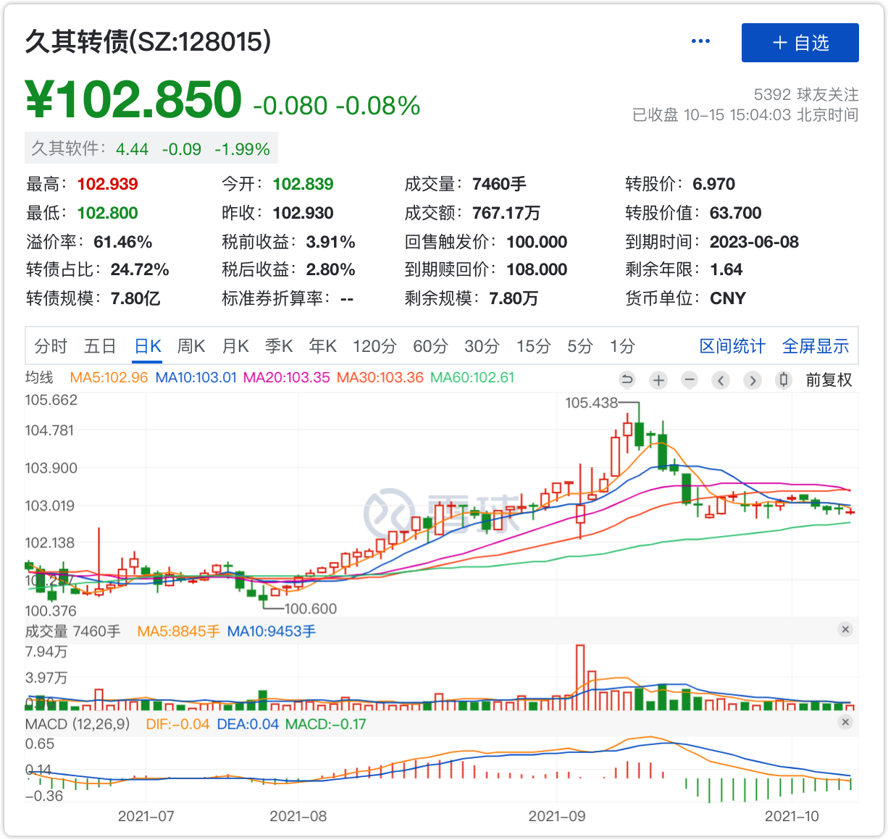Screen dimensions: 888x840
Task: Zoom out the chart with minus icon
Action: point(690,380)
